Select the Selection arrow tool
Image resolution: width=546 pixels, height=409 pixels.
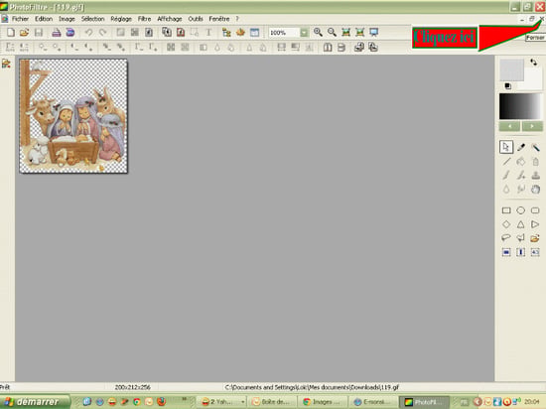point(506,147)
